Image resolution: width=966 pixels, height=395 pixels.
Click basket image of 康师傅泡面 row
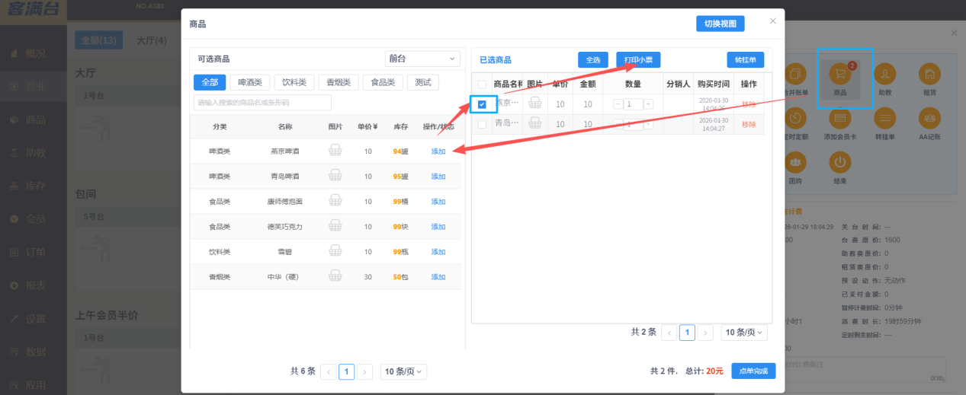(335, 201)
